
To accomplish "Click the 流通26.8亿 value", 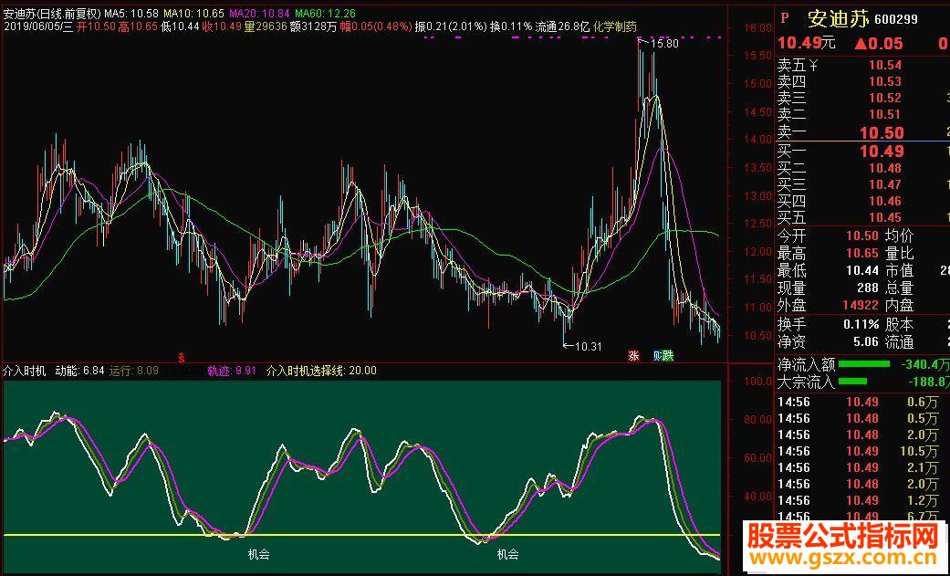I will (x=562, y=26).
